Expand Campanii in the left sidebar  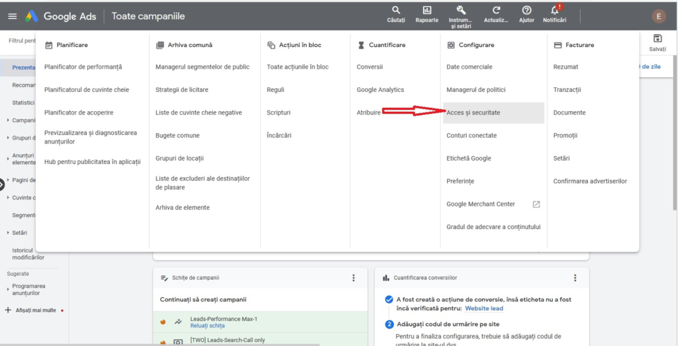coord(8,120)
